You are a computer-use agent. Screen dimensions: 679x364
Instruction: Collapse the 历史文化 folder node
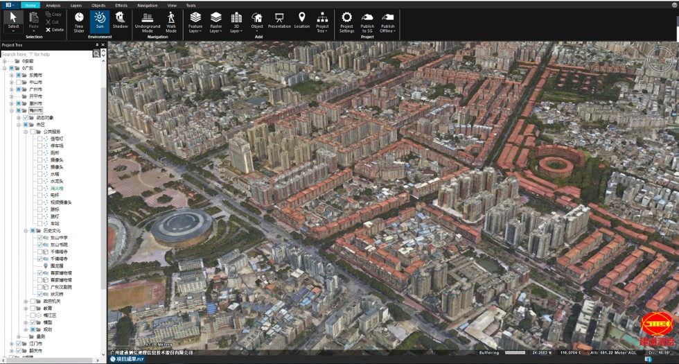click(x=26, y=231)
